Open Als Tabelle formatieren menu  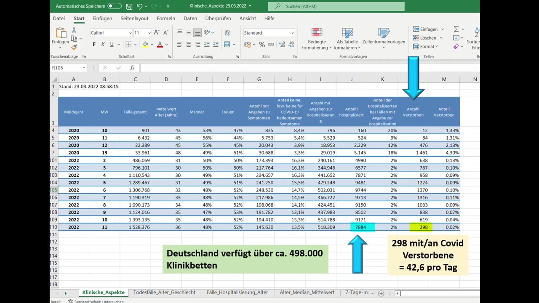[347, 39]
